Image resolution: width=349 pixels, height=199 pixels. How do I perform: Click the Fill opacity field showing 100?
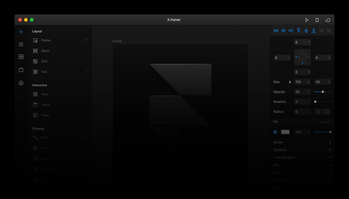coord(302,132)
